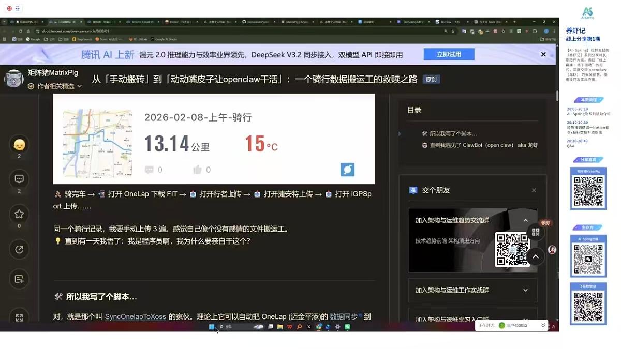The image size is (621, 349).
Task: Click the back-to-top floating arrow button
Action: click(536, 256)
